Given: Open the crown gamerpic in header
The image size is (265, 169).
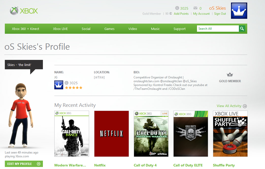Looking at the screenshot, I should 239,11.
